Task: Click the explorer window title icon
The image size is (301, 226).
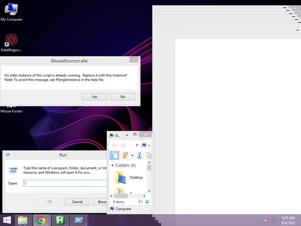Action: [x=111, y=135]
